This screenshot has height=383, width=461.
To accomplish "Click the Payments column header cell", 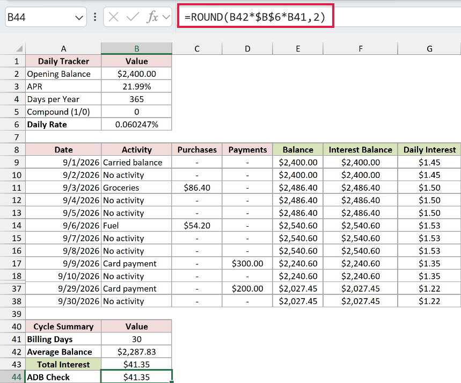I will click(247, 150).
